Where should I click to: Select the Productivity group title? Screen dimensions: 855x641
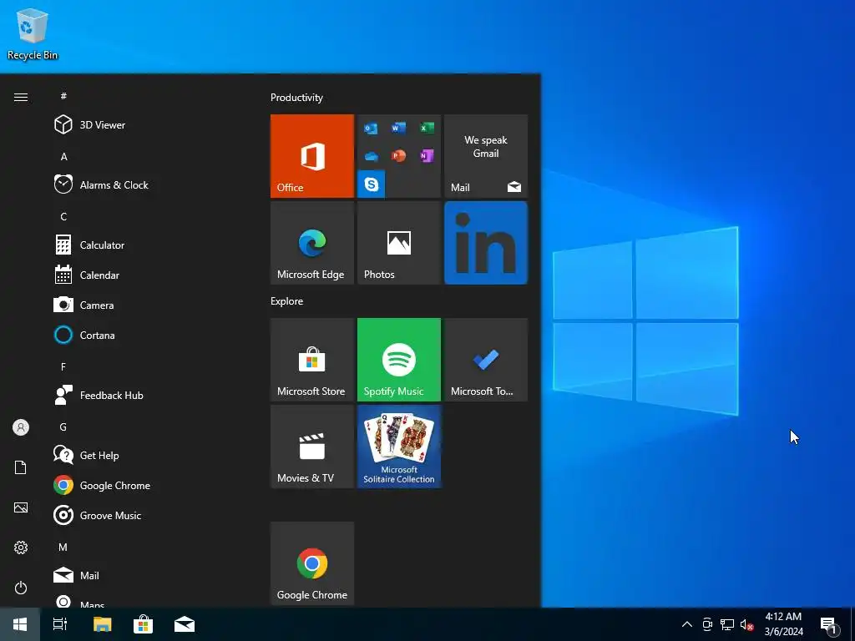[296, 98]
